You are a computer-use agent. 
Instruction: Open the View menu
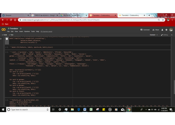pos(16,31)
